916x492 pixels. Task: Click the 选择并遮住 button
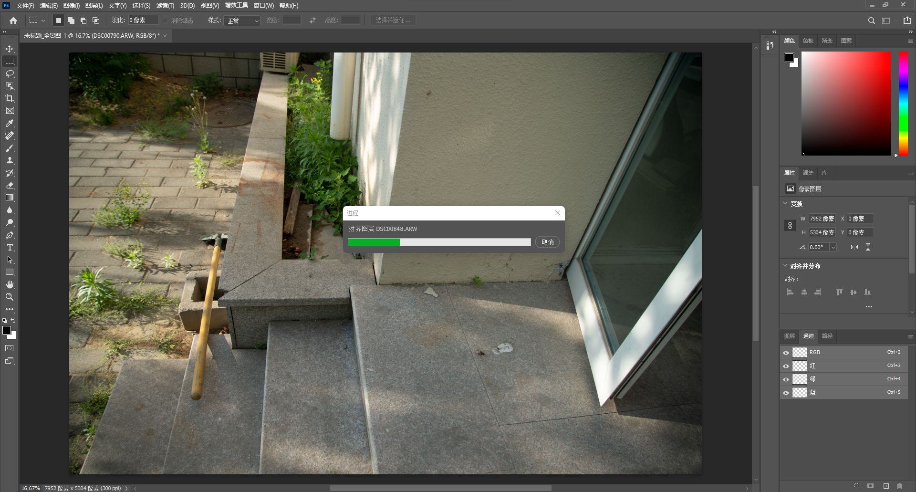coord(393,20)
